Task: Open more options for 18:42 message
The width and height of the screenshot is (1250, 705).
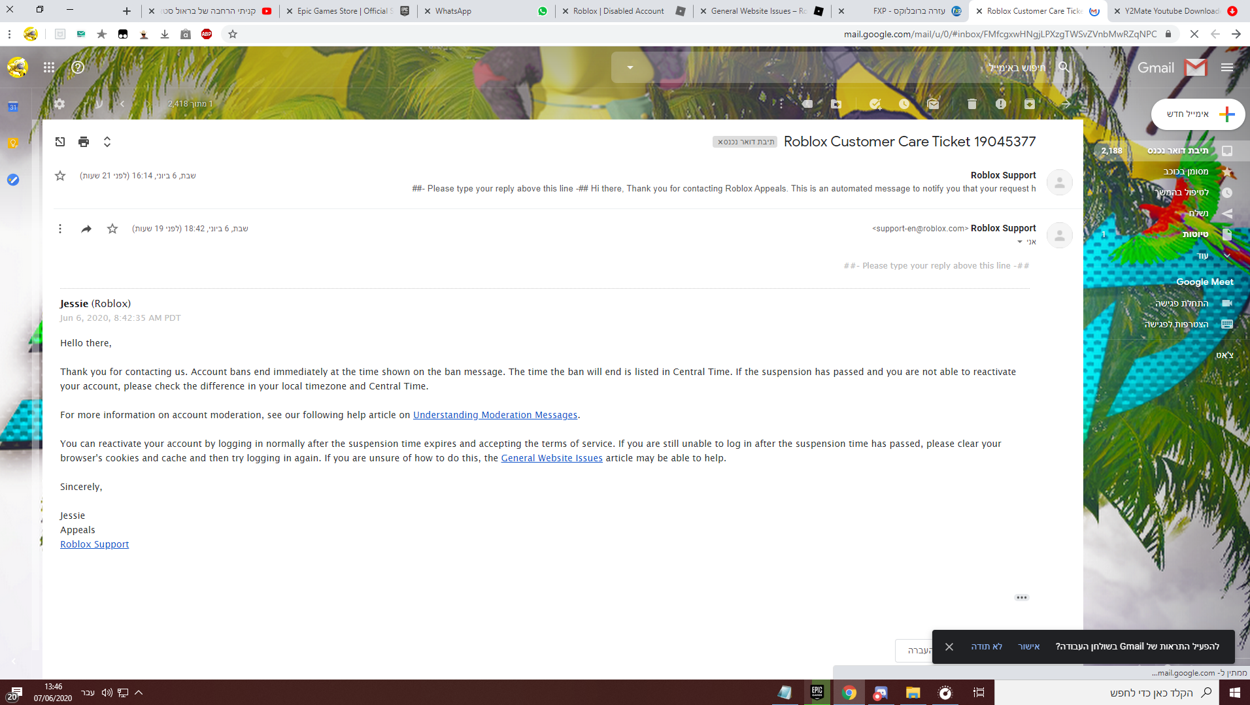Action: tap(60, 229)
